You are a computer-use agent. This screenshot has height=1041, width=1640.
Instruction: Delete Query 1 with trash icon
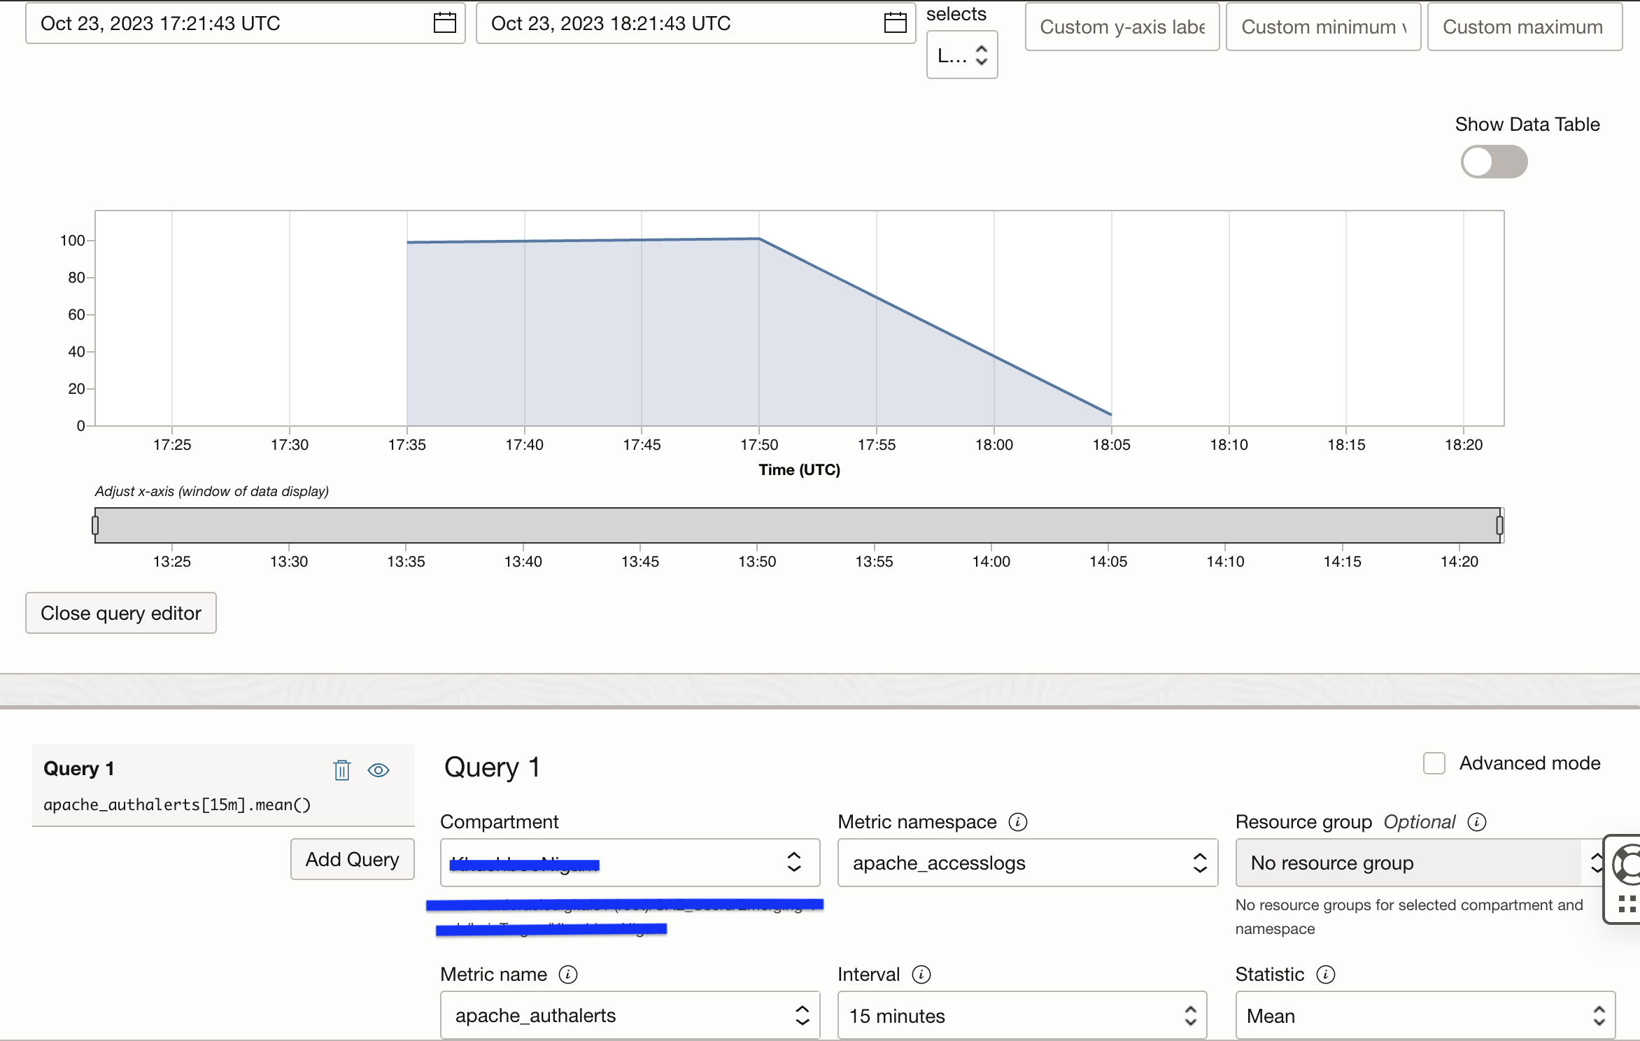tap(341, 770)
